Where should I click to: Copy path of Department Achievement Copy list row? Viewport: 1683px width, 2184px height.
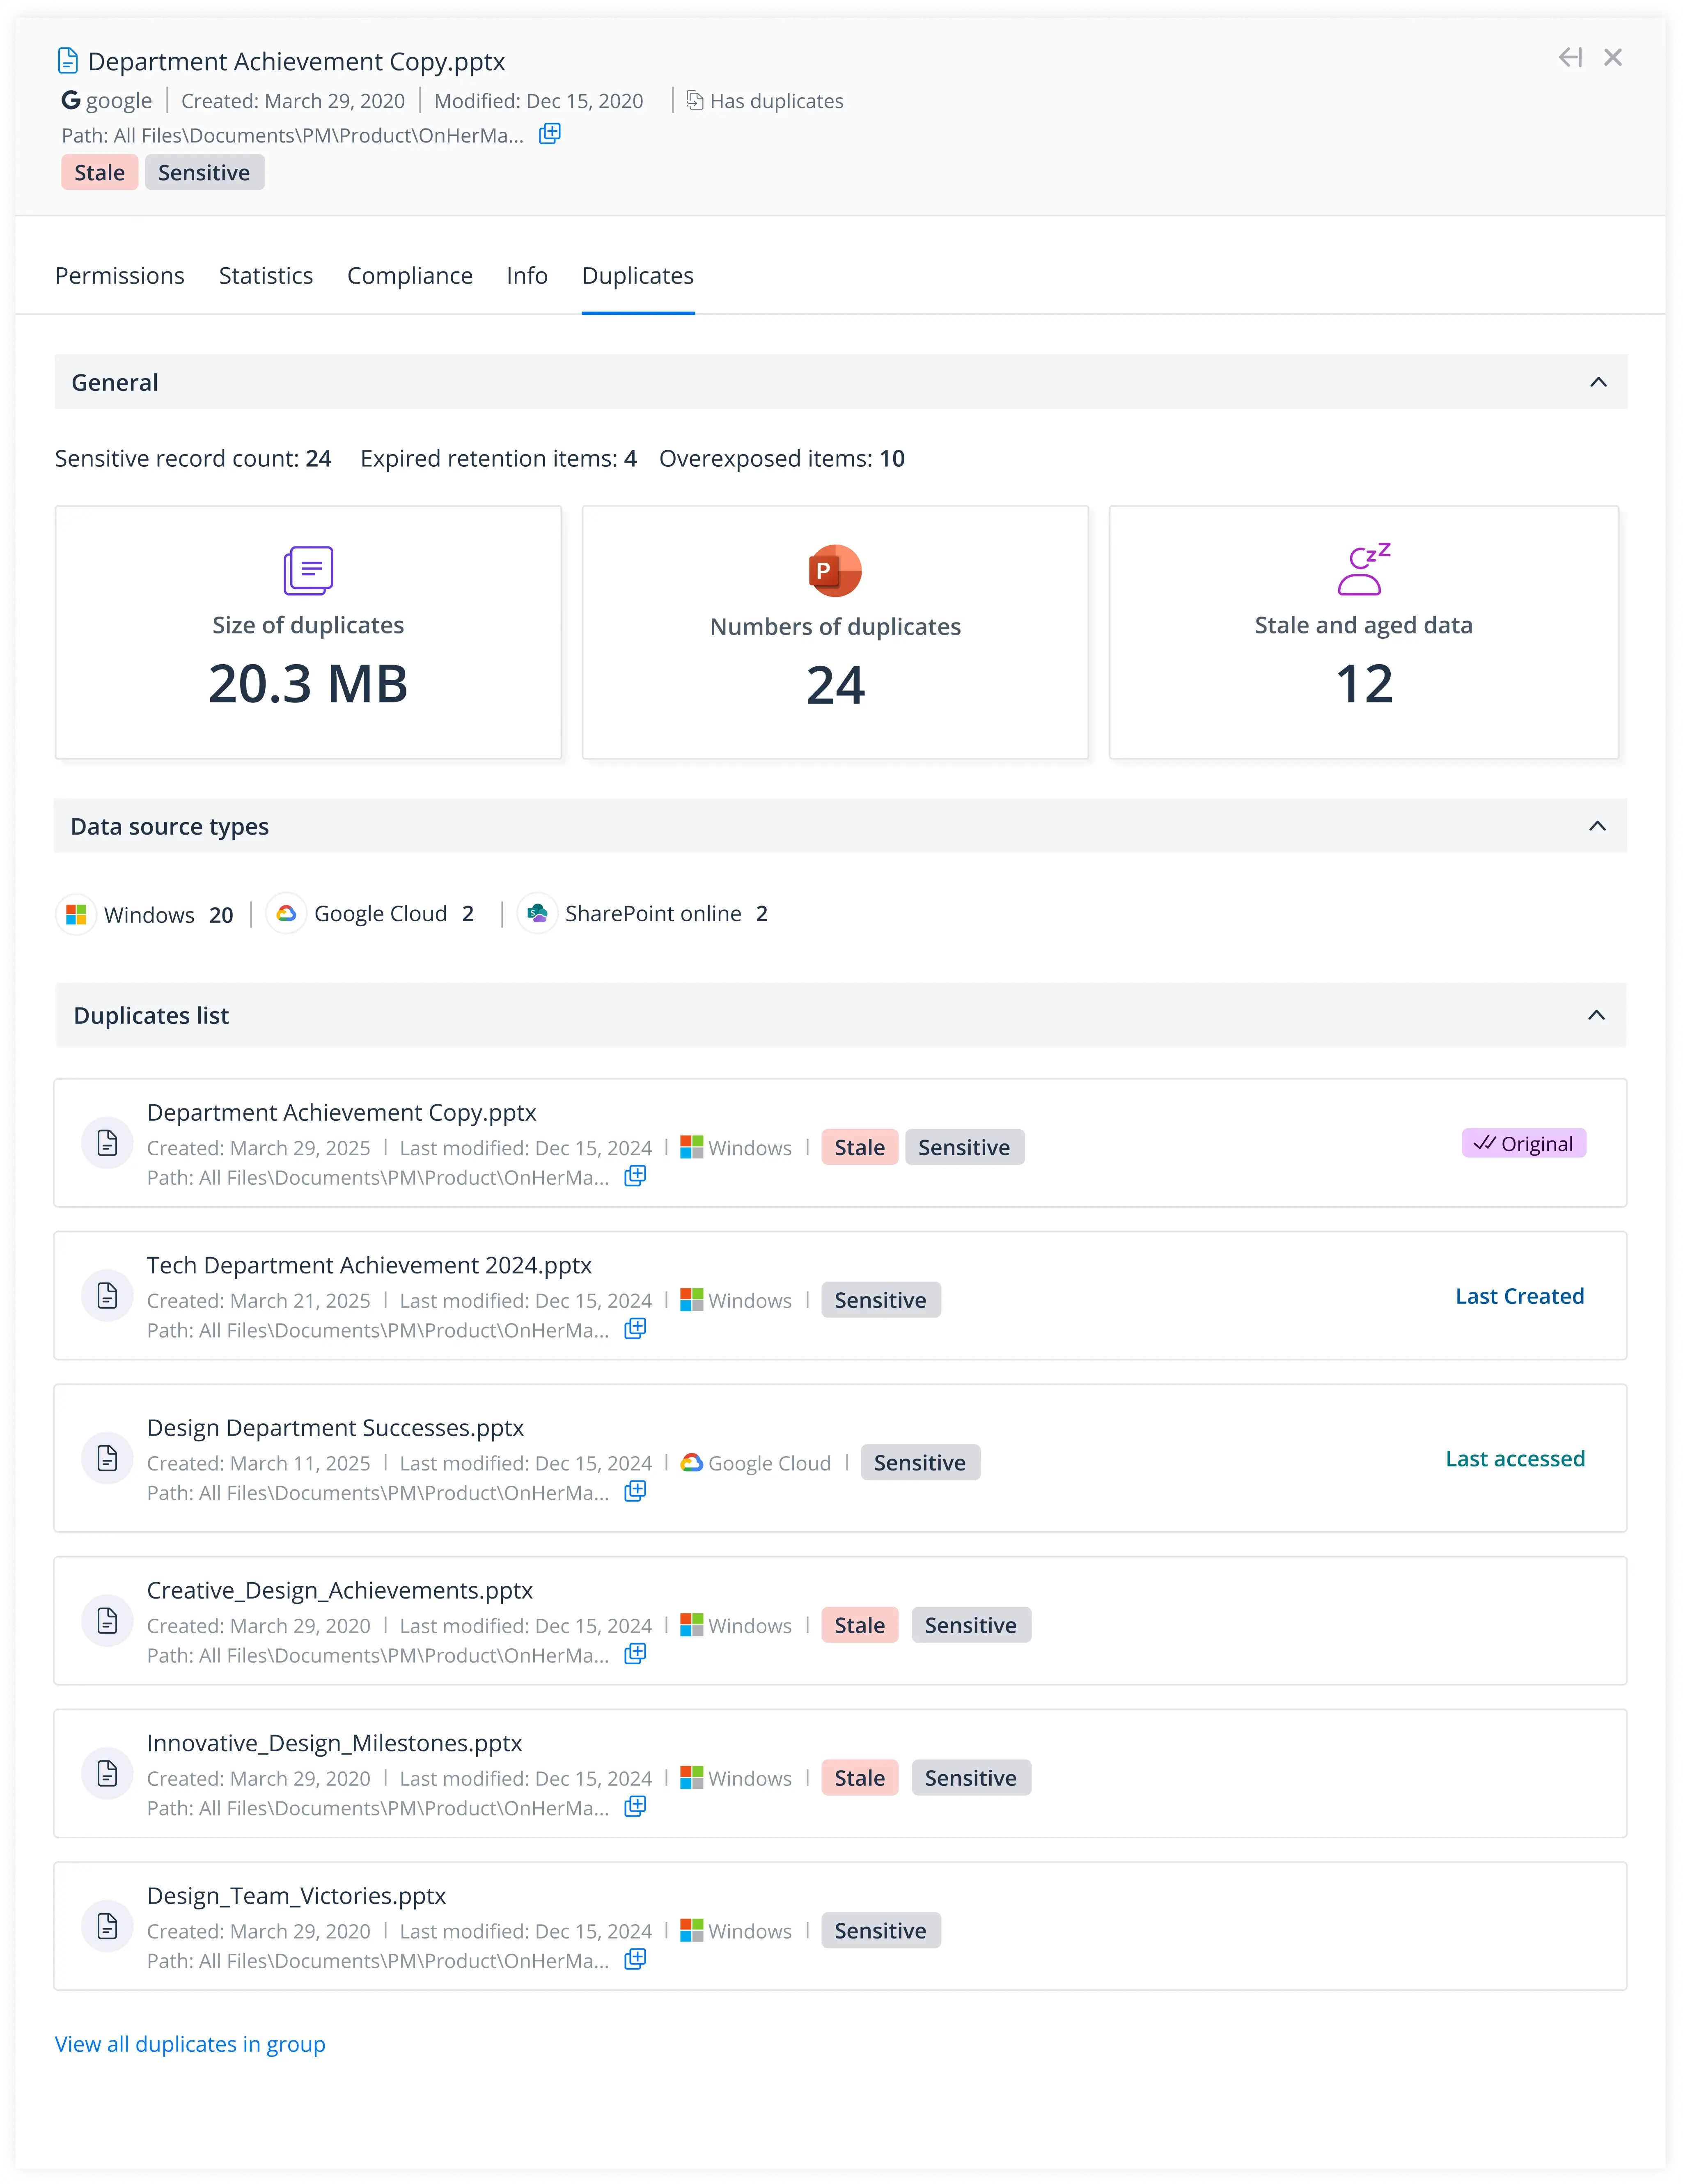pyautogui.click(x=635, y=1176)
